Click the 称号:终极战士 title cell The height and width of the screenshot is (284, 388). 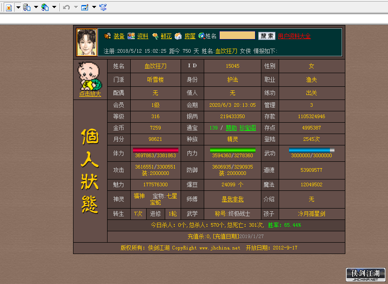(233, 214)
